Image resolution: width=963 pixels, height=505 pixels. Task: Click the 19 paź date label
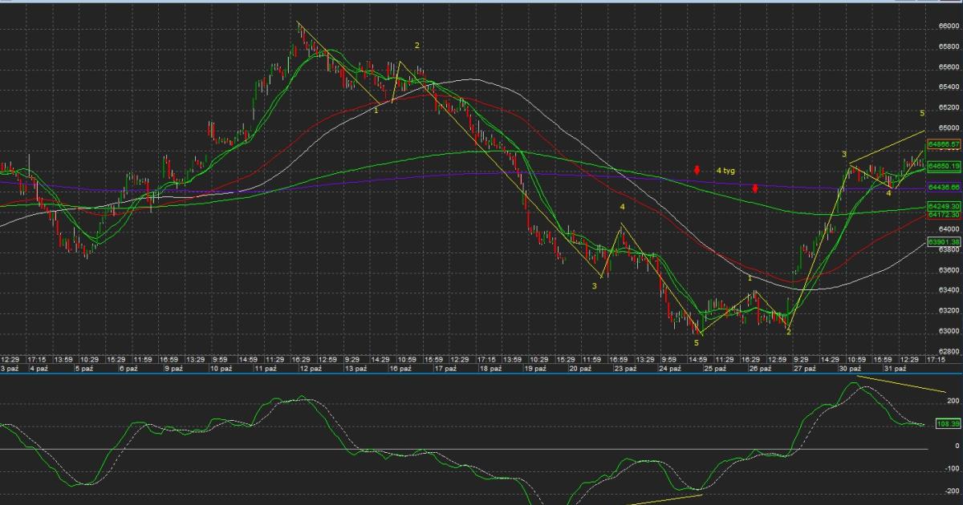536,369
